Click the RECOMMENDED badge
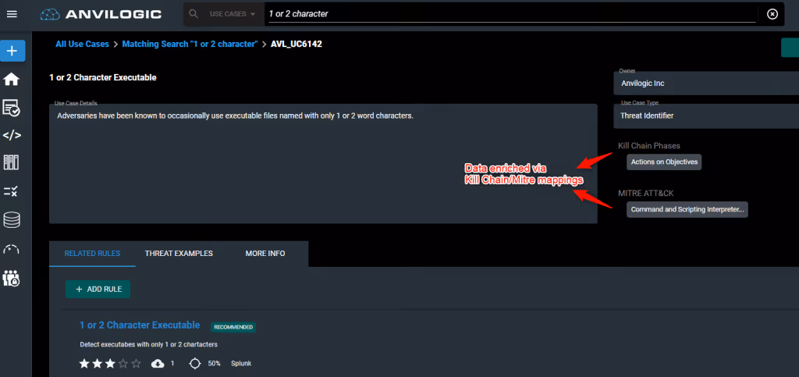 tap(233, 327)
